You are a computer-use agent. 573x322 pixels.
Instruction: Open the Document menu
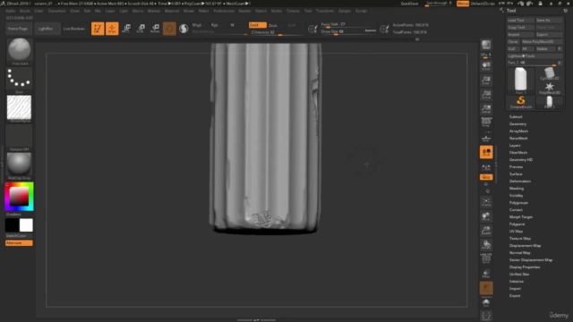coord(57,11)
